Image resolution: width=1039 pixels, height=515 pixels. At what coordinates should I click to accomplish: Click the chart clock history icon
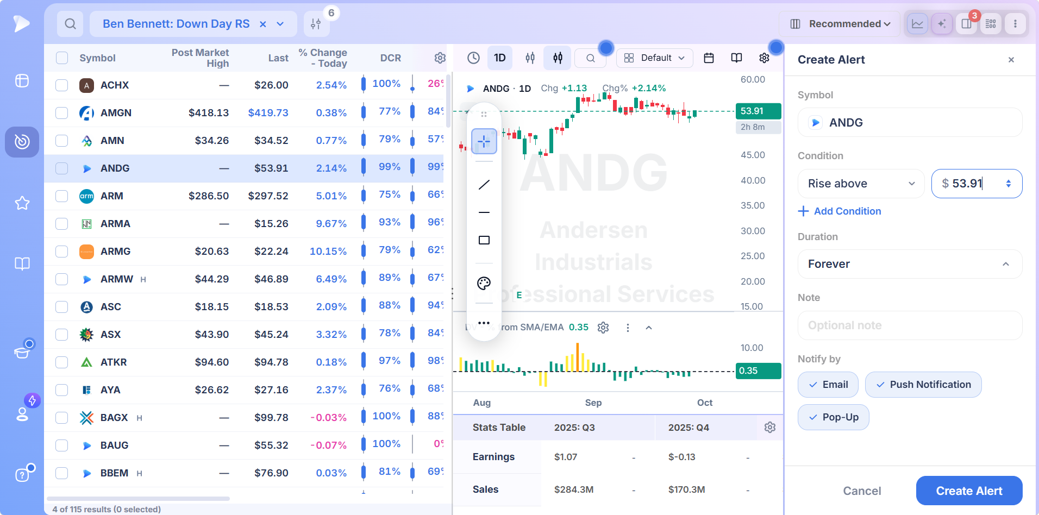[473, 58]
